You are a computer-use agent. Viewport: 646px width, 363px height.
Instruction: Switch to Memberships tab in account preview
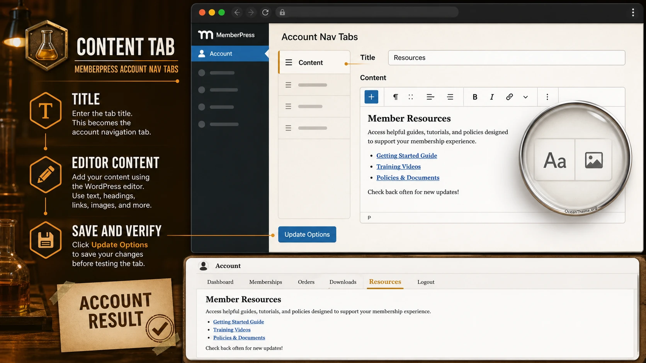265,282
